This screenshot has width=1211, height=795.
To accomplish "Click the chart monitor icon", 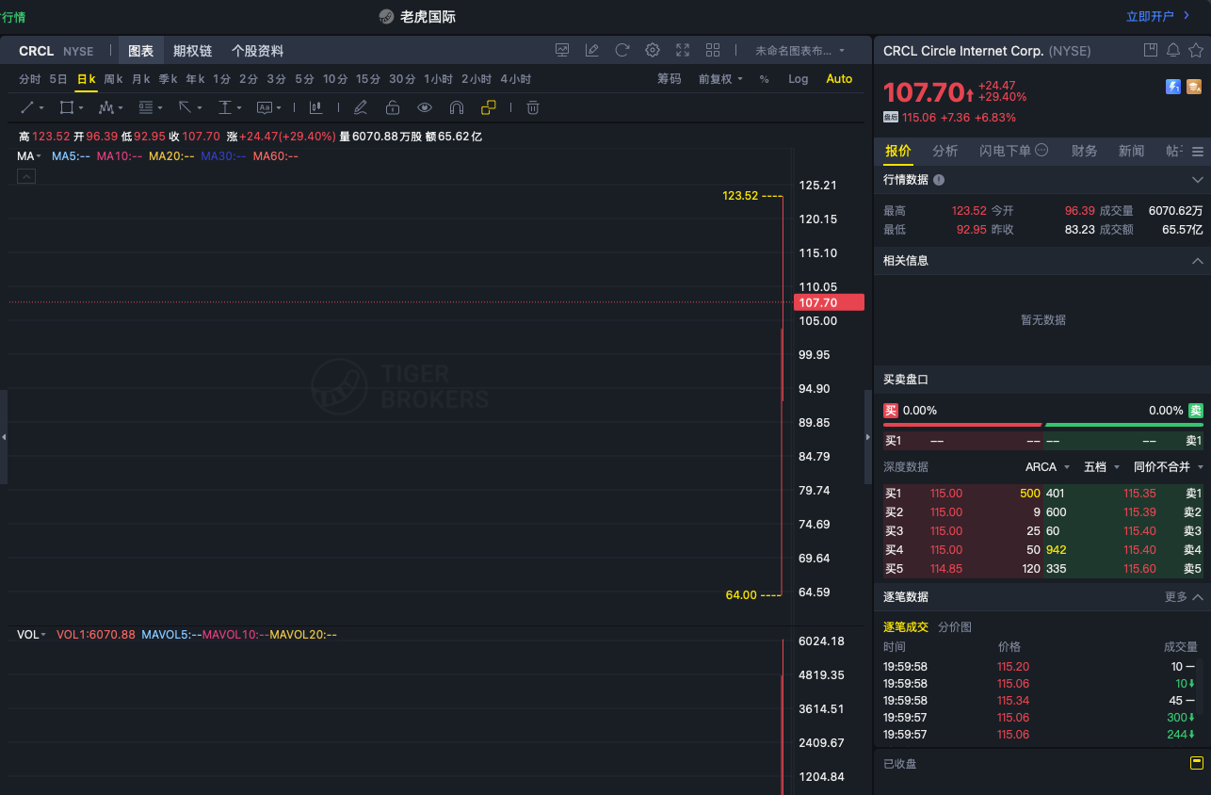I will [x=562, y=50].
